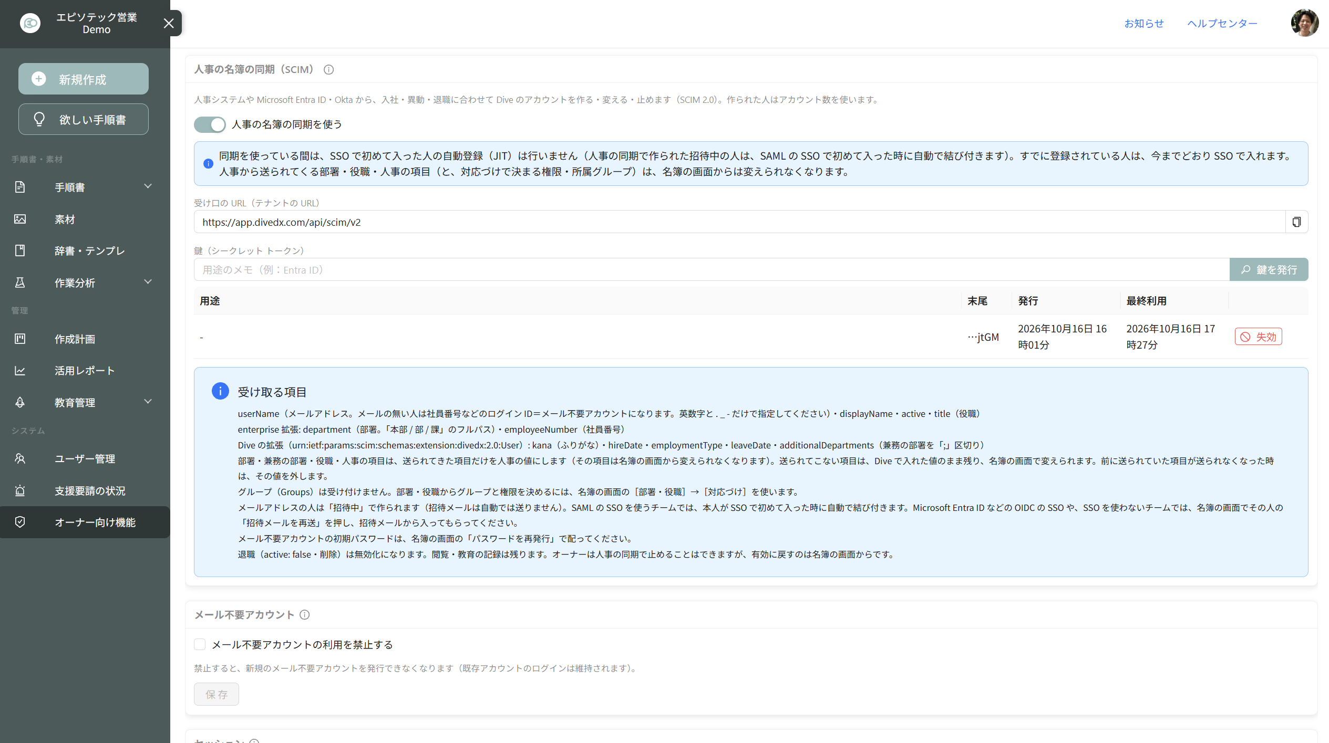The width and height of the screenshot is (1329, 743).
Task: Click the 手順書 document icon in sidebar
Action: pyautogui.click(x=20, y=187)
